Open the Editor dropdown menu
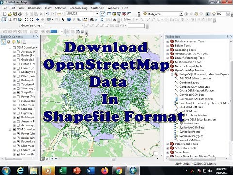The width and height of the screenshot is (233, 175). (x=128, y=19)
